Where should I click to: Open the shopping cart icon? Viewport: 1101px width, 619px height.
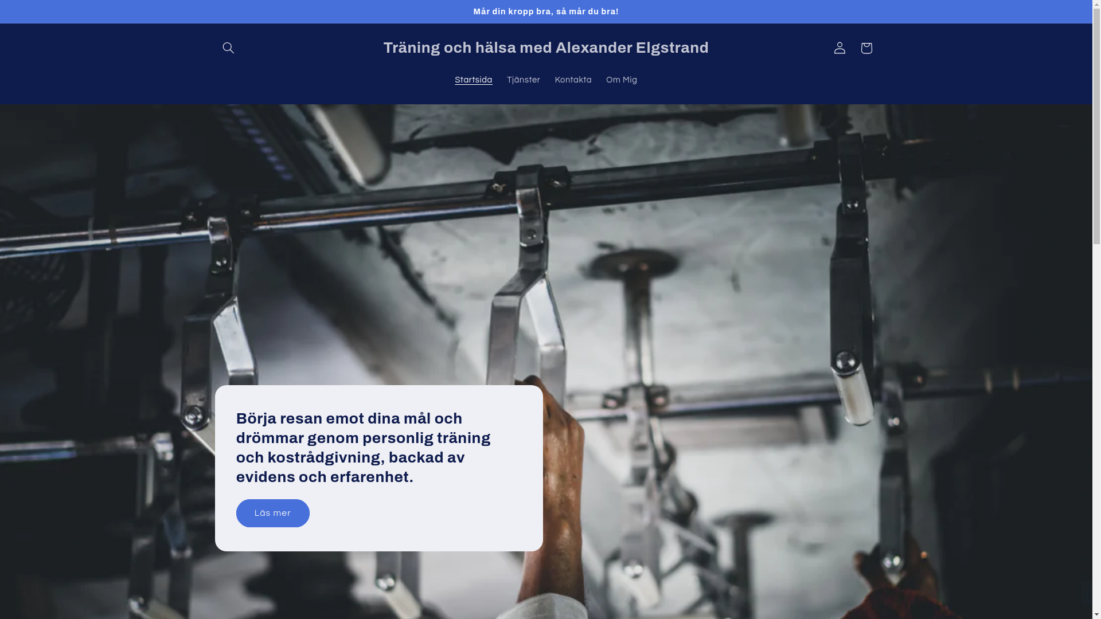[866, 48]
